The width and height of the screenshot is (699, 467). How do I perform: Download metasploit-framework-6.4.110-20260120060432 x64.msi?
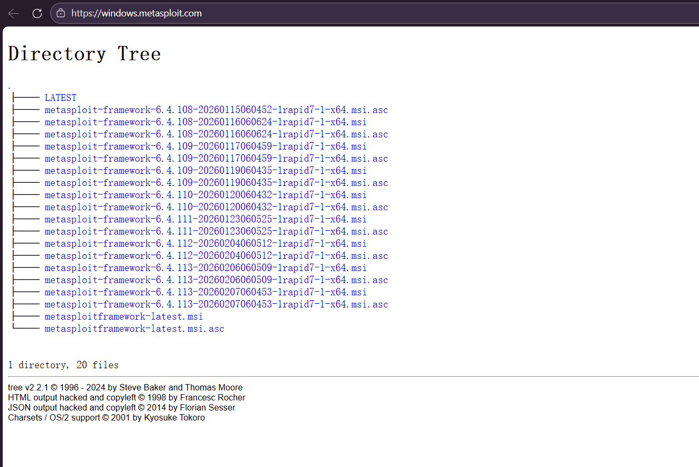click(206, 195)
